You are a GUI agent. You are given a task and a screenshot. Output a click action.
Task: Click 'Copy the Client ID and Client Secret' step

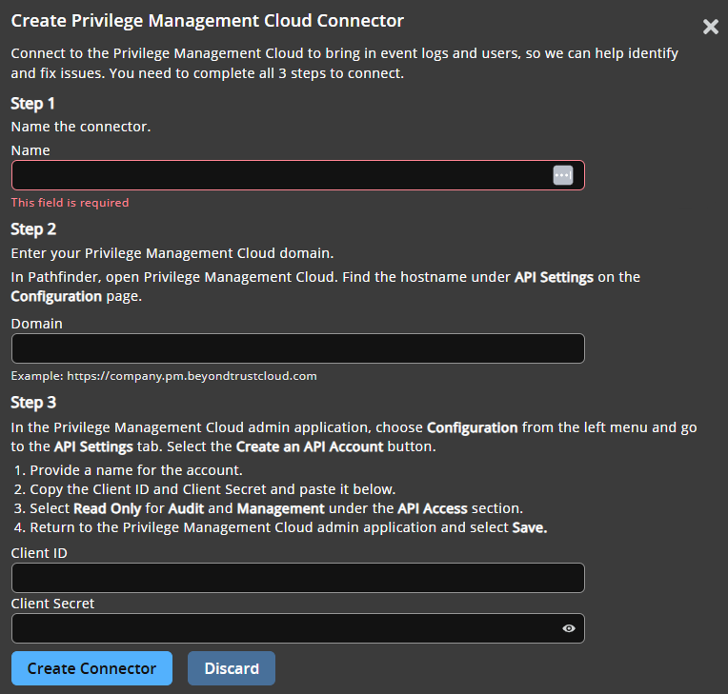coord(212,489)
